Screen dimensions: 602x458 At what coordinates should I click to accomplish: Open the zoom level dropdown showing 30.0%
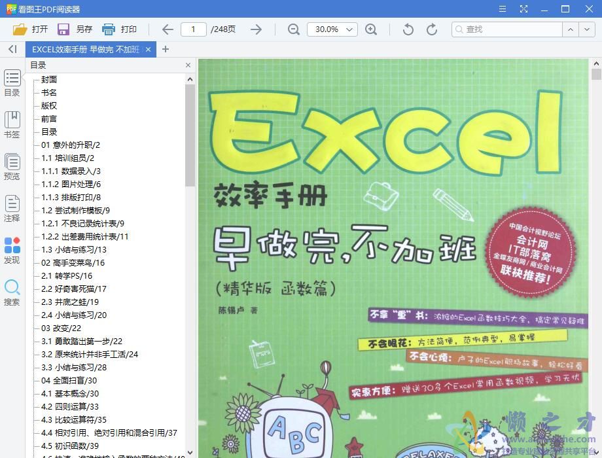click(332, 29)
